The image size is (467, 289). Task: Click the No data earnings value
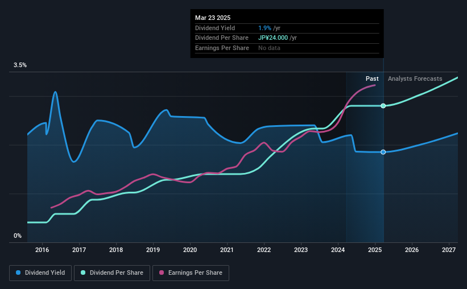tap(269, 48)
